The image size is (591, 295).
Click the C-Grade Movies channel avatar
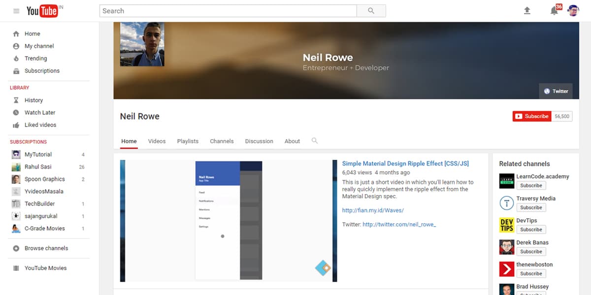click(x=16, y=228)
